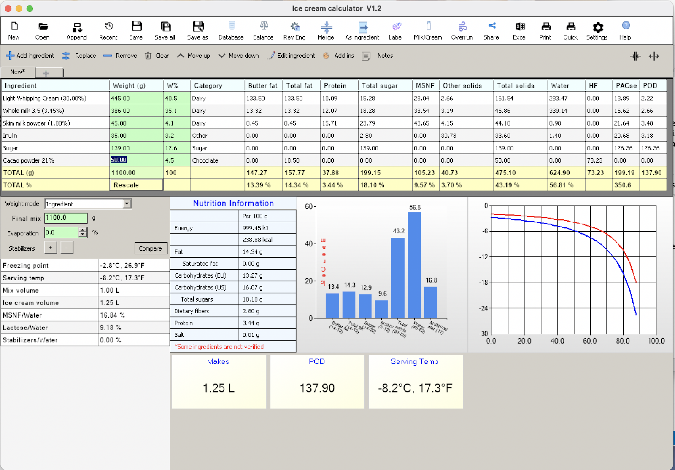Click Replace ingredient
675x470 pixels.
point(79,56)
